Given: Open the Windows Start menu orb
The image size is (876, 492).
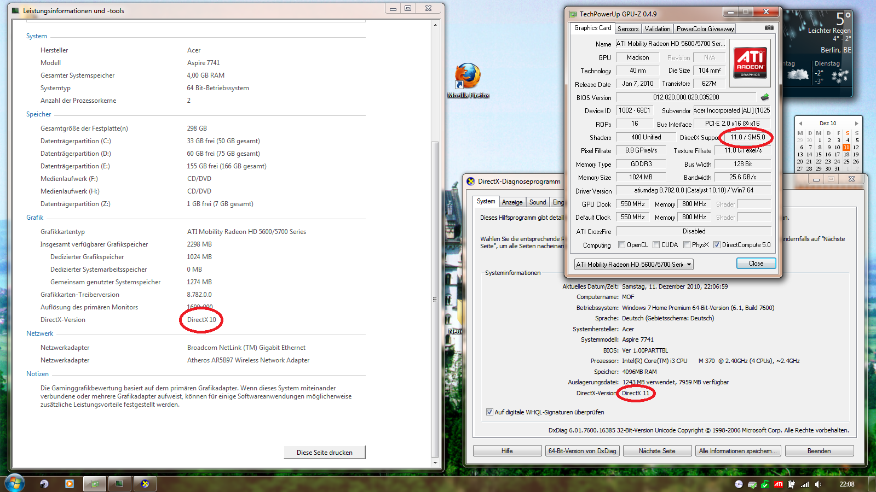Looking at the screenshot, I should pos(15,483).
